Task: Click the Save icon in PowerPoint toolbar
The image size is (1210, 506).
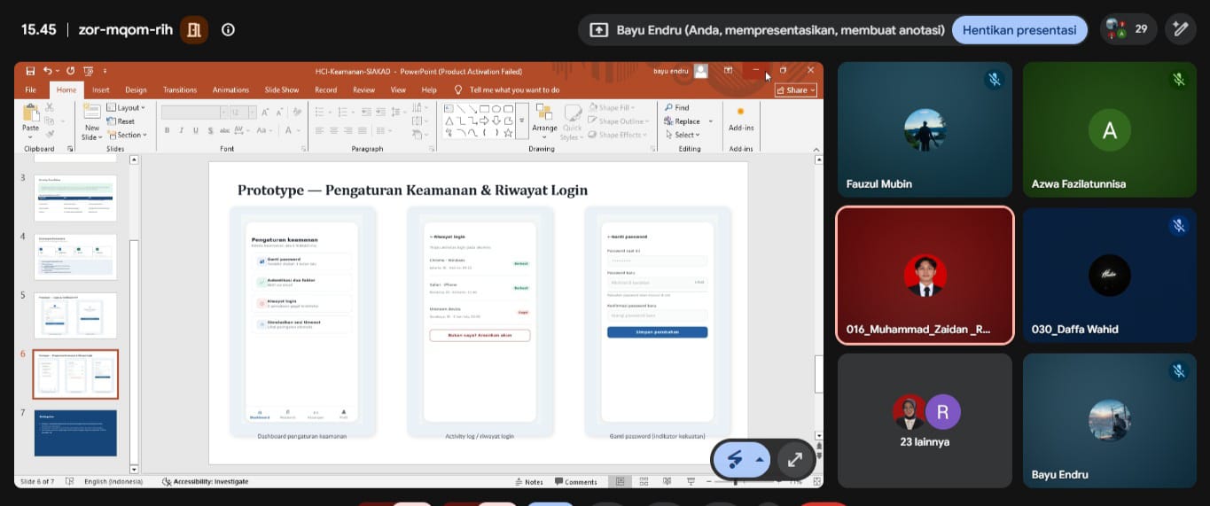Action: [30, 71]
